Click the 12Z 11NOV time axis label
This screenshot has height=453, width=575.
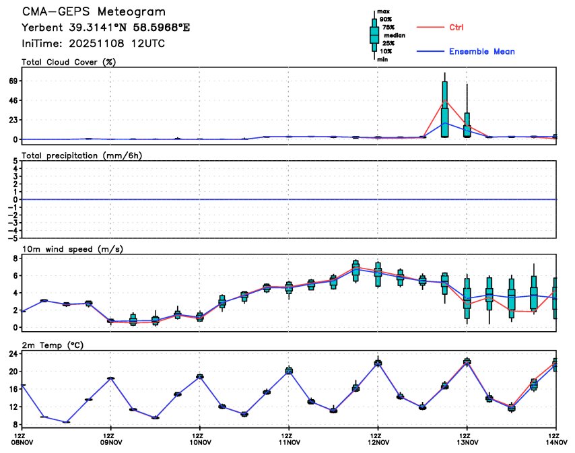[x=288, y=439]
